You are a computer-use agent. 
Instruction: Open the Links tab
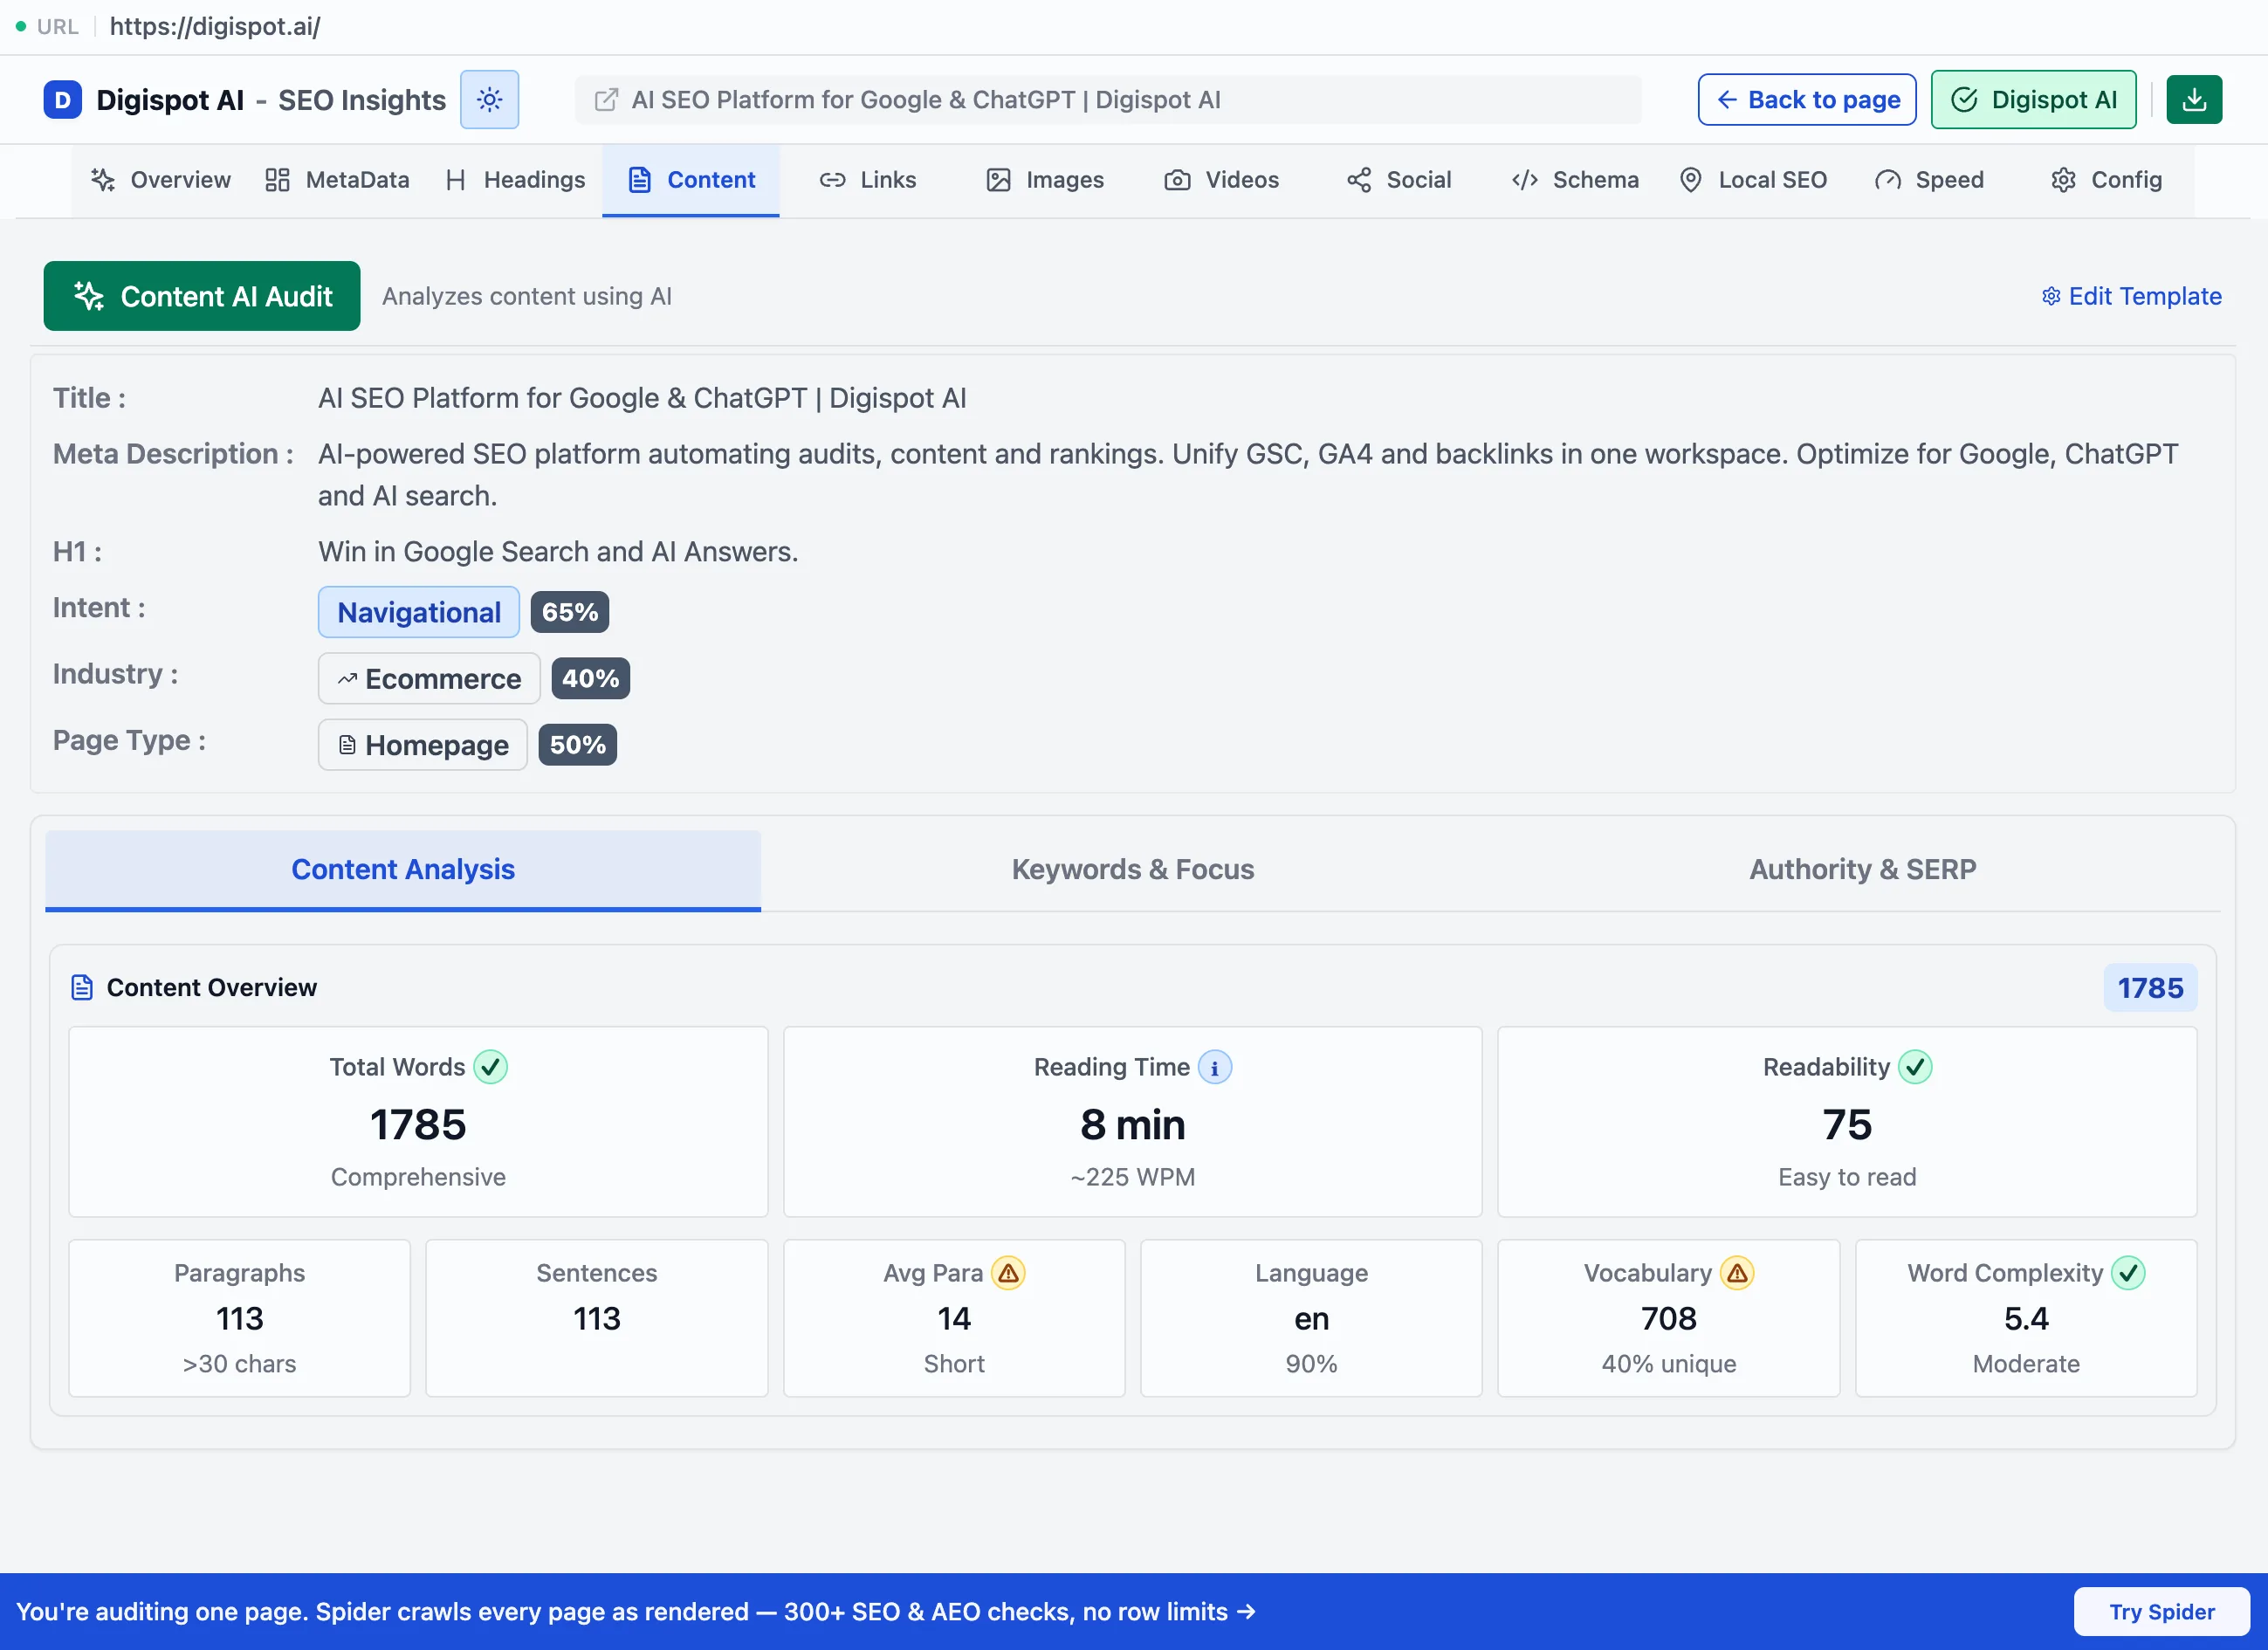click(x=867, y=180)
